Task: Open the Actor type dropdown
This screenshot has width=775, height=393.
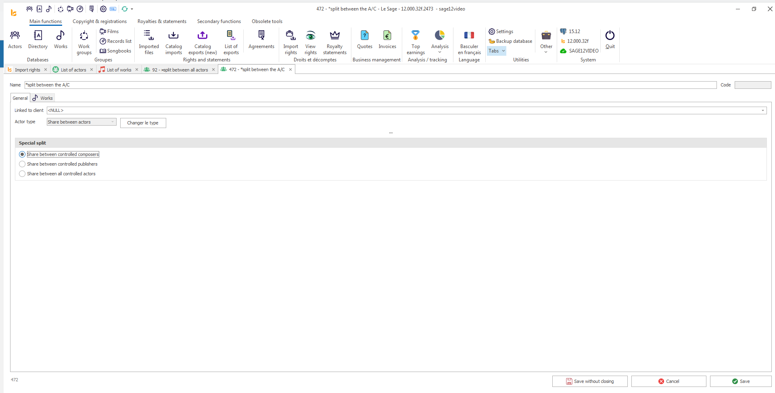Action: 113,122
